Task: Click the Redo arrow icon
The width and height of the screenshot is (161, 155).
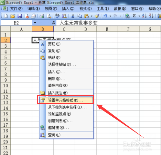Action: click(116, 16)
